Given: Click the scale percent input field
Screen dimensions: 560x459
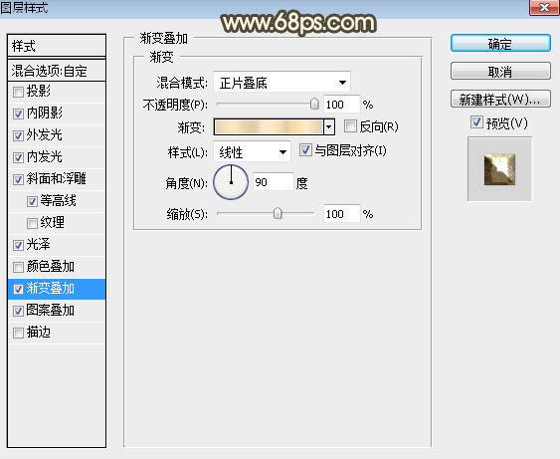Looking at the screenshot, I should (x=342, y=214).
